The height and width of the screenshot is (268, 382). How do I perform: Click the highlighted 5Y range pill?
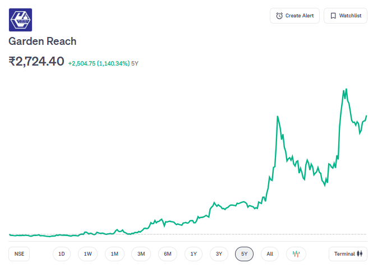pyautogui.click(x=245, y=254)
